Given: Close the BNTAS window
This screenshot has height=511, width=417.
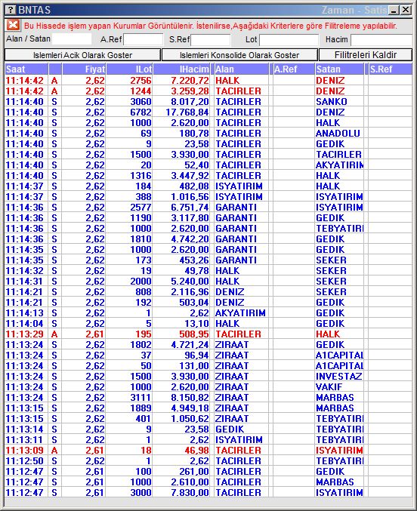Looking at the screenshot, I should tap(406, 10).
